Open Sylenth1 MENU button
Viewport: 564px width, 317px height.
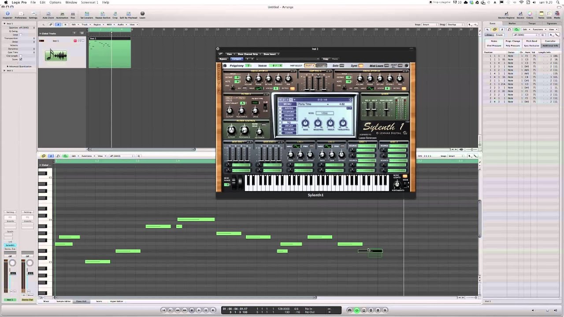[287, 104]
